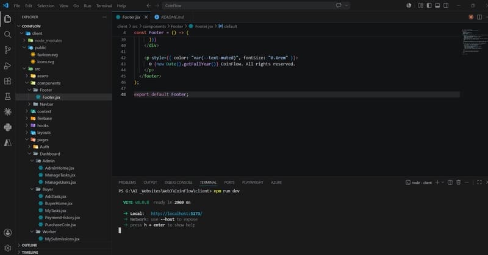
Task: Open the Search view in activity bar
Action: [x=7, y=35]
